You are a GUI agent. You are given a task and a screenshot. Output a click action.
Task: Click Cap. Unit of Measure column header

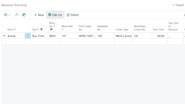point(173,26)
